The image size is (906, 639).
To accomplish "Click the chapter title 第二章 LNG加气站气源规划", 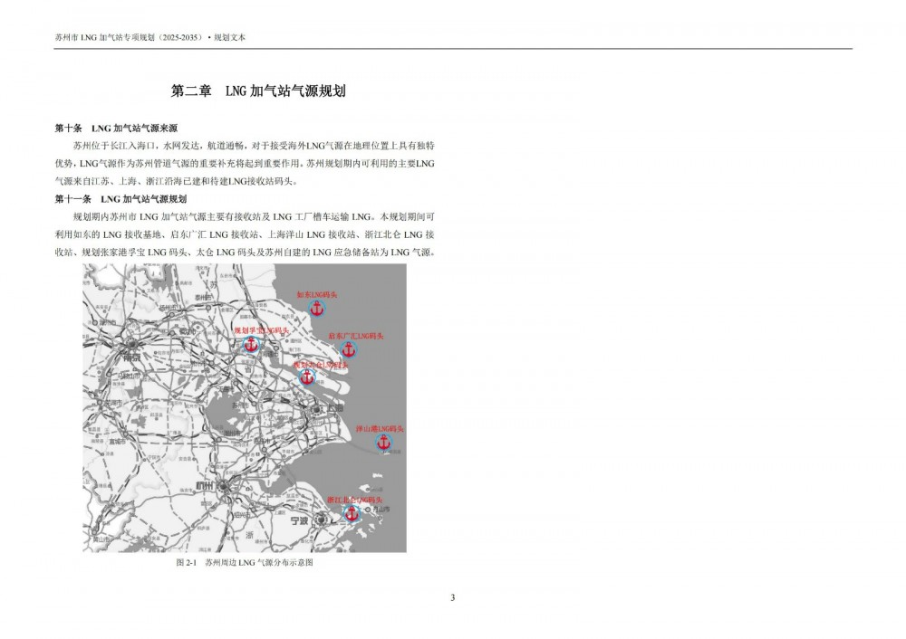I will [259, 91].
